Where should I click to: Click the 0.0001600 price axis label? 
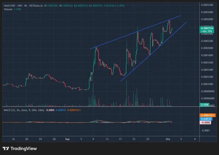[x=207, y=63]
